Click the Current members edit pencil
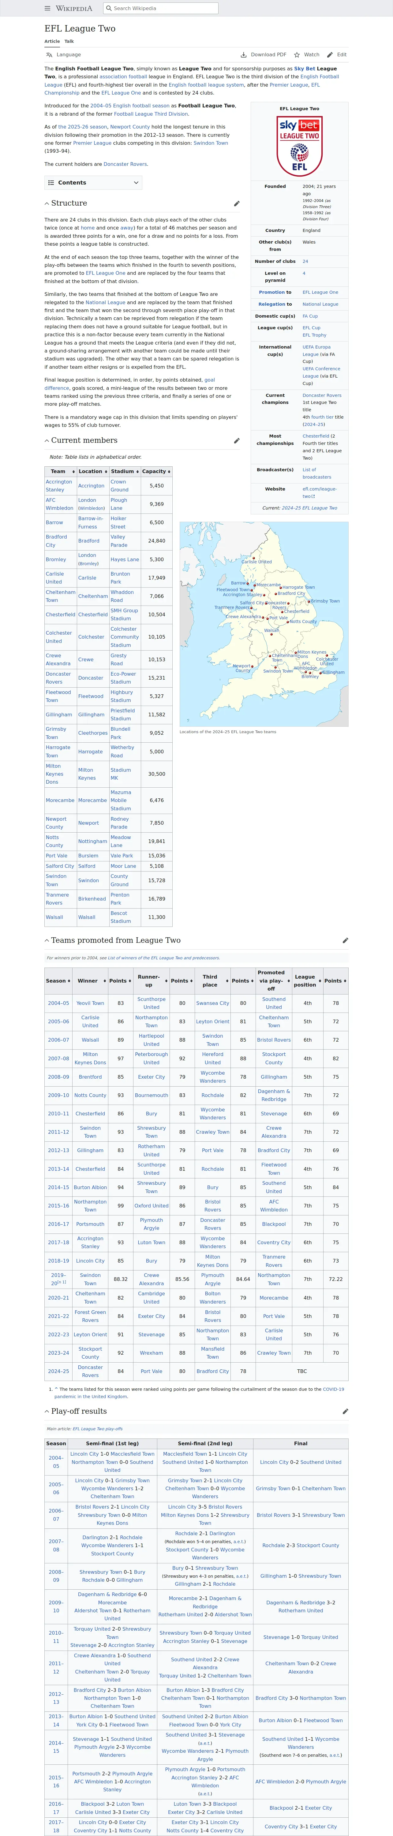This screenshot has width=393, height=1836. [x=237, y=440]
